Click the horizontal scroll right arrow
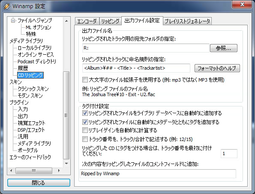Screen dimensions: 255x194 [59, 170]
